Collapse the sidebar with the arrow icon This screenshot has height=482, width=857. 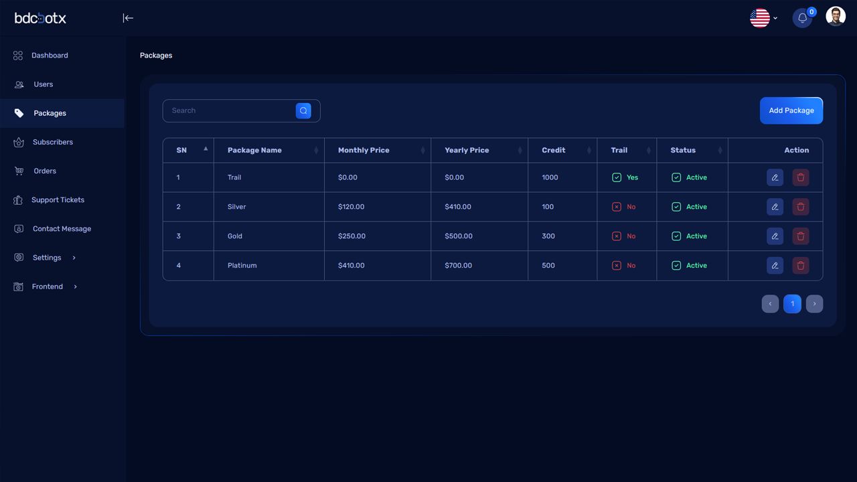coord(128,18)
